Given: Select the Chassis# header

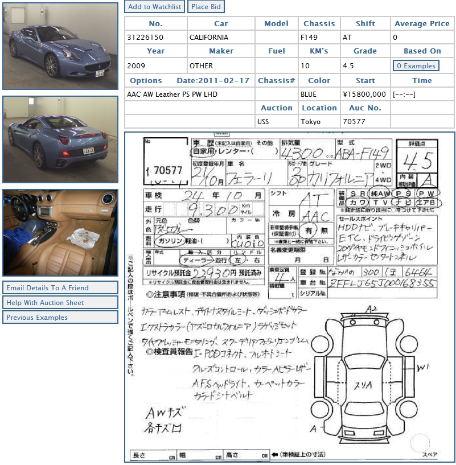Looking at the screenshot, I should click(277, 81).
